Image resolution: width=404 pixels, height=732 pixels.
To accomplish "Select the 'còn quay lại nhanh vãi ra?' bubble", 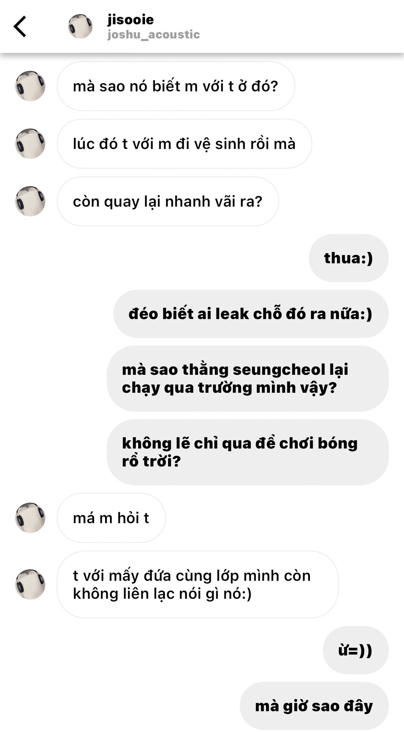I will click(168, 201).
